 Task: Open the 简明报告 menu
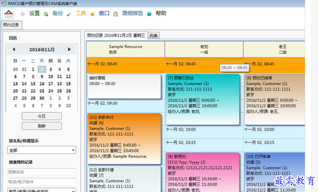[132, 14]
